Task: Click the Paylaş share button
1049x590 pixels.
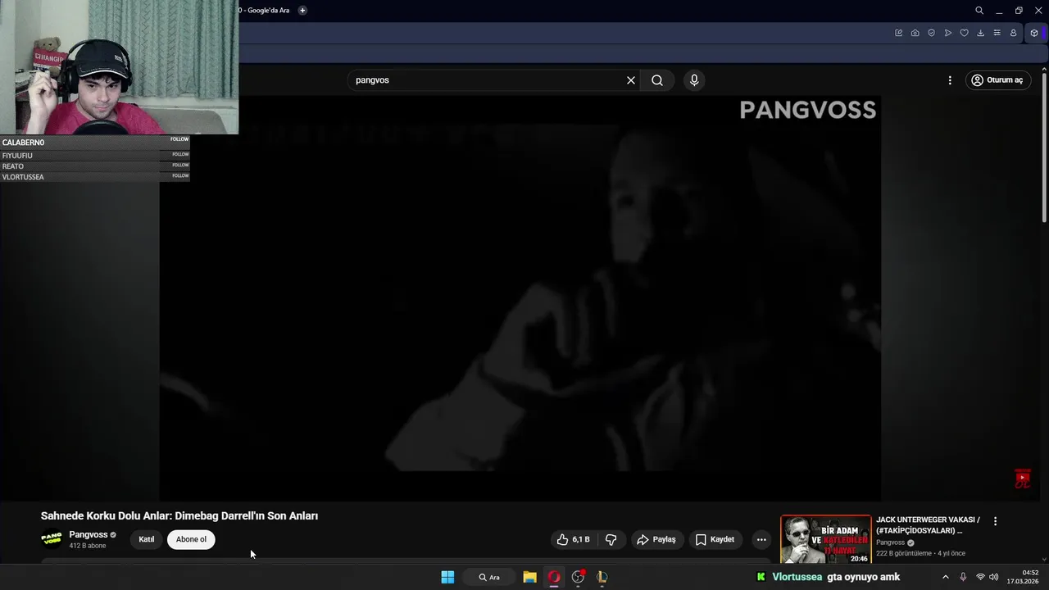Action: tap(656, 539)
